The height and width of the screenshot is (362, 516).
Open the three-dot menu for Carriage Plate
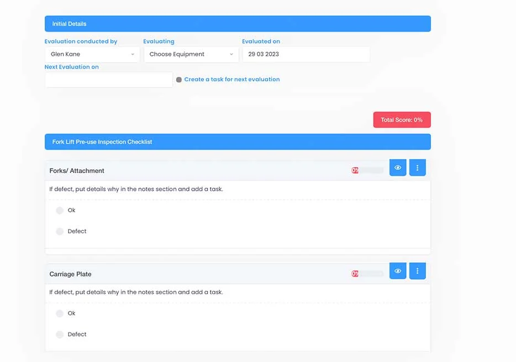click(417, 271)
